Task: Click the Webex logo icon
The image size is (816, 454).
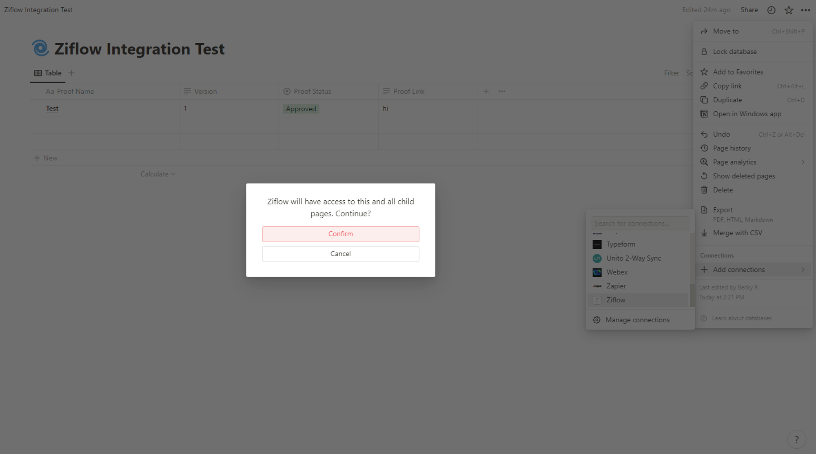Action: click(x=597, y=272)
